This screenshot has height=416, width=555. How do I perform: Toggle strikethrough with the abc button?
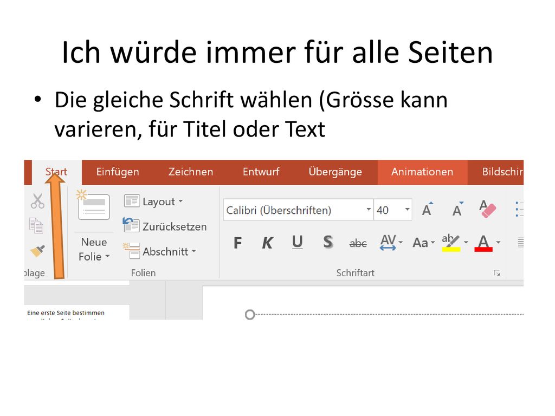358,243
